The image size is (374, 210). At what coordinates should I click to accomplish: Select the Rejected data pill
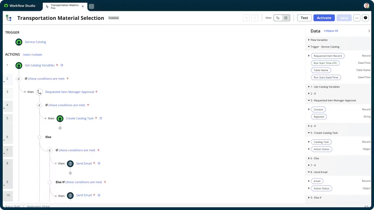[x=319, y=117]
